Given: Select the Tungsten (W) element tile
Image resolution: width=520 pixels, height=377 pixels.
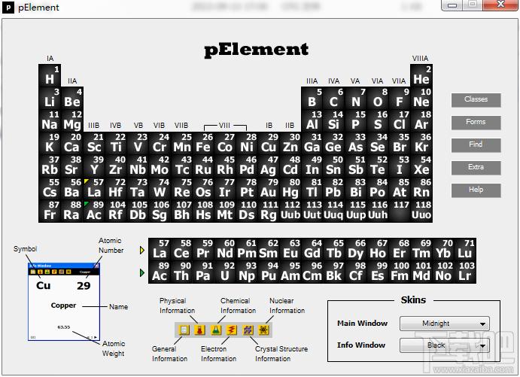Looking at the screenshot, I should coord(160,188).
